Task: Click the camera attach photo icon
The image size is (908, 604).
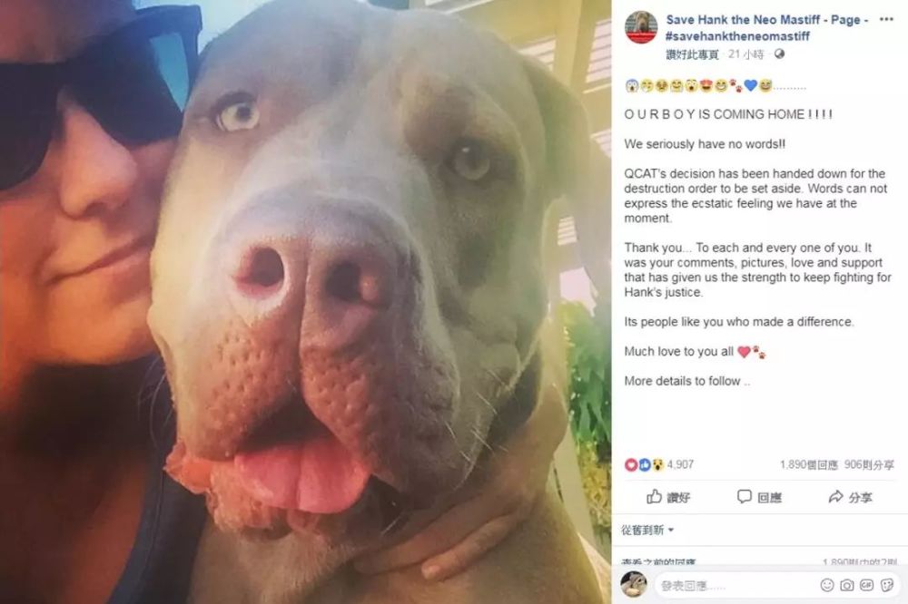Action: click(x=846, y=585)
